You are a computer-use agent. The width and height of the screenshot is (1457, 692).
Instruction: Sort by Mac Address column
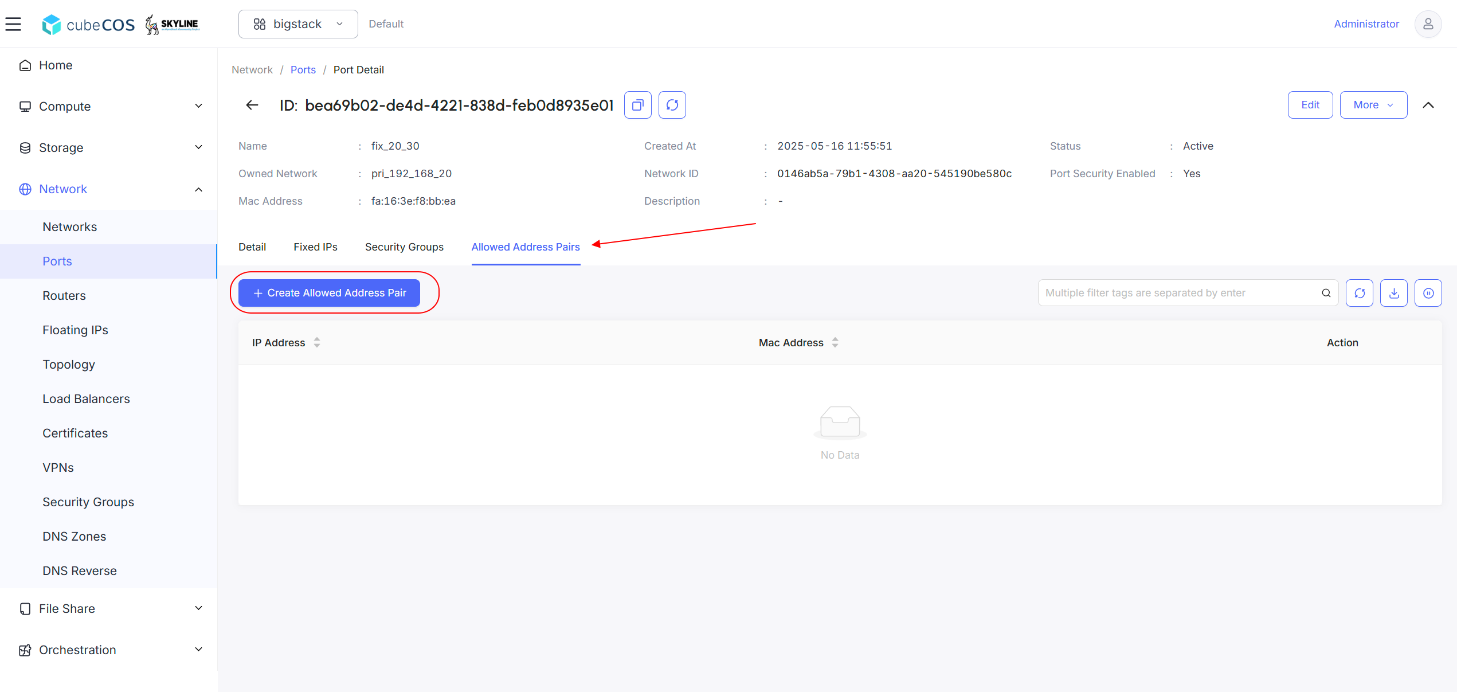click(x=835, y=342)
